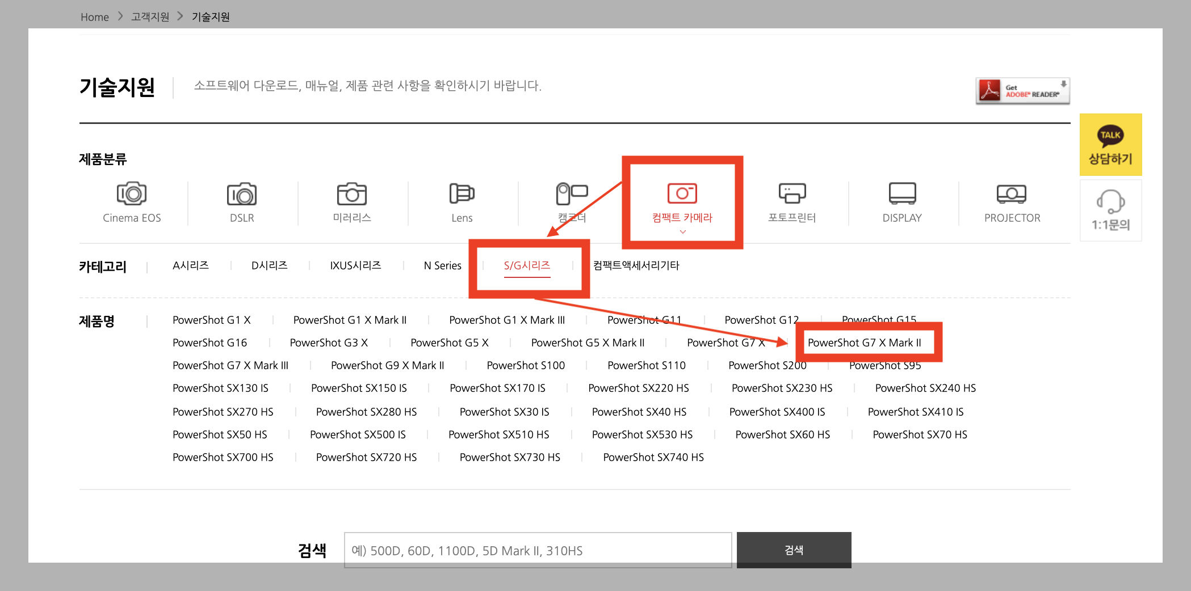Select PowerShot SX70 HS product
This screenshot has width=1191, height=591.
[x=920, y=434]
